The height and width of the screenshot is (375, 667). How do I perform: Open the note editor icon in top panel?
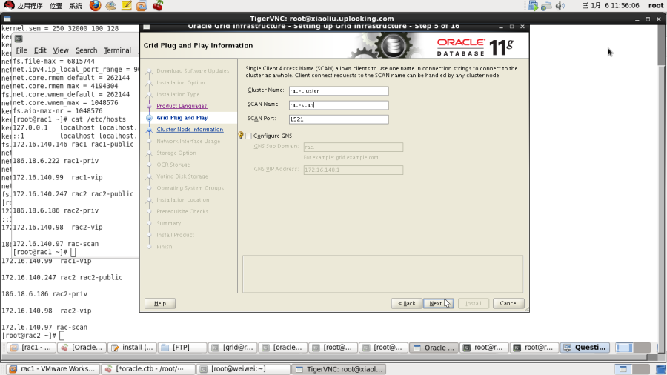coord(126,5)
